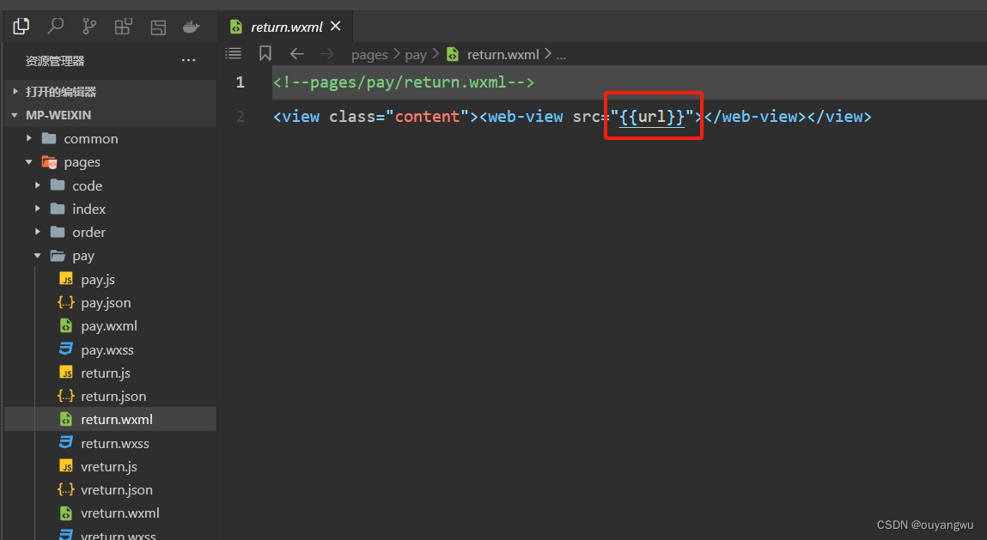Select the return.wxml editor tab
987x540 pixels.
284,27
